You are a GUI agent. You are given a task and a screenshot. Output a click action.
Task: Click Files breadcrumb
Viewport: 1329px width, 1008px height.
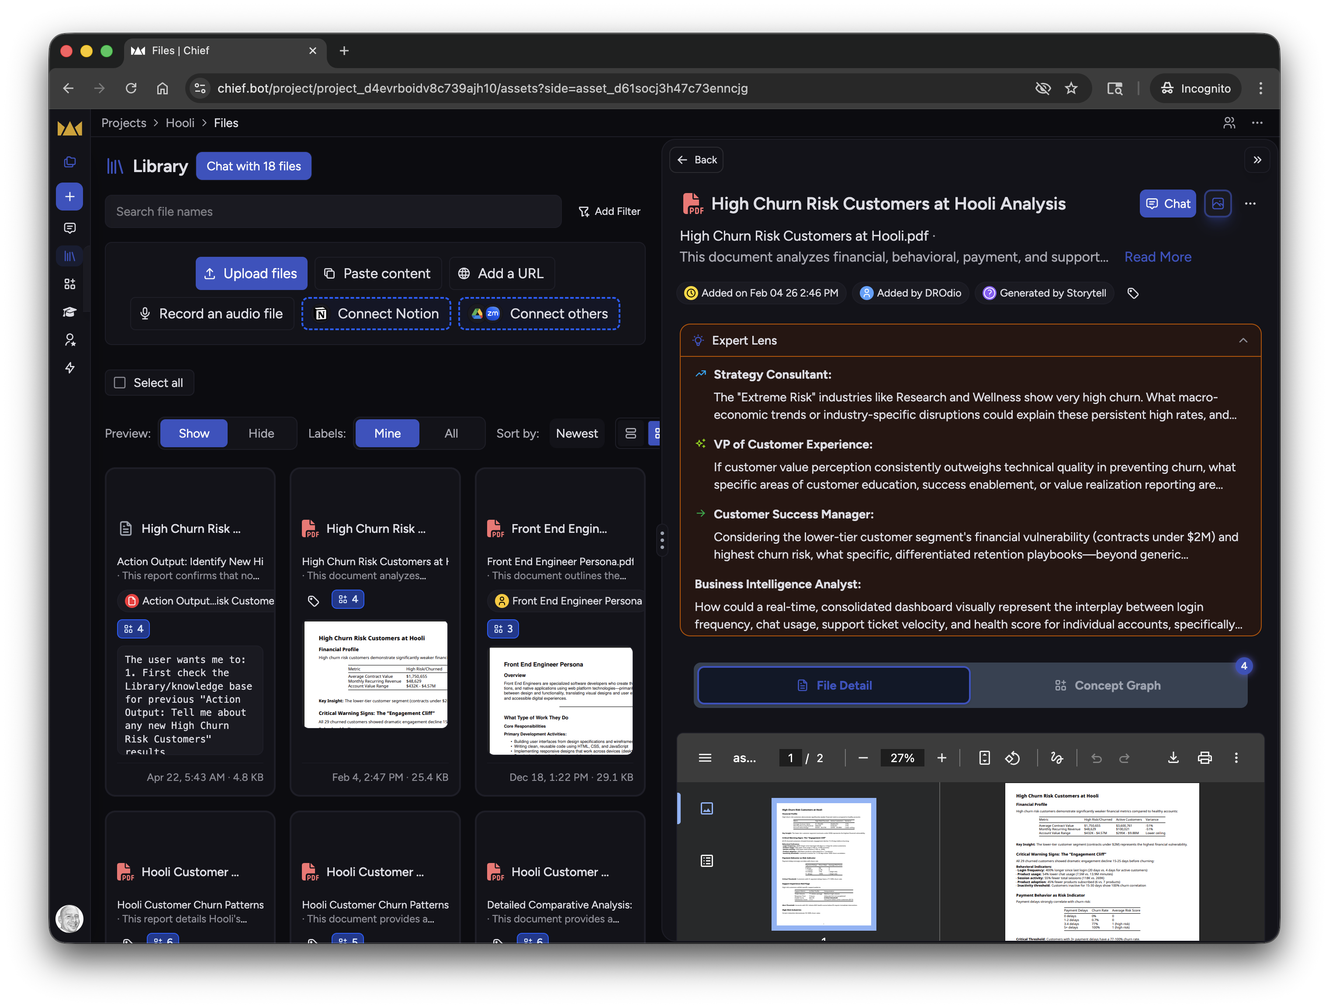click(x=226, y=123)
